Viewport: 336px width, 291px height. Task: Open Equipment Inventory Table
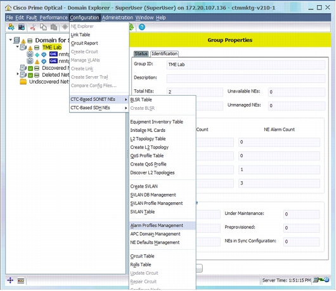pos(163,122)
